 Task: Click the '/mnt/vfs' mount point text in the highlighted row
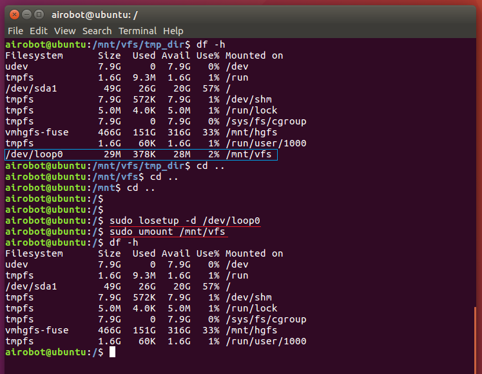click(x=249, y=154)
